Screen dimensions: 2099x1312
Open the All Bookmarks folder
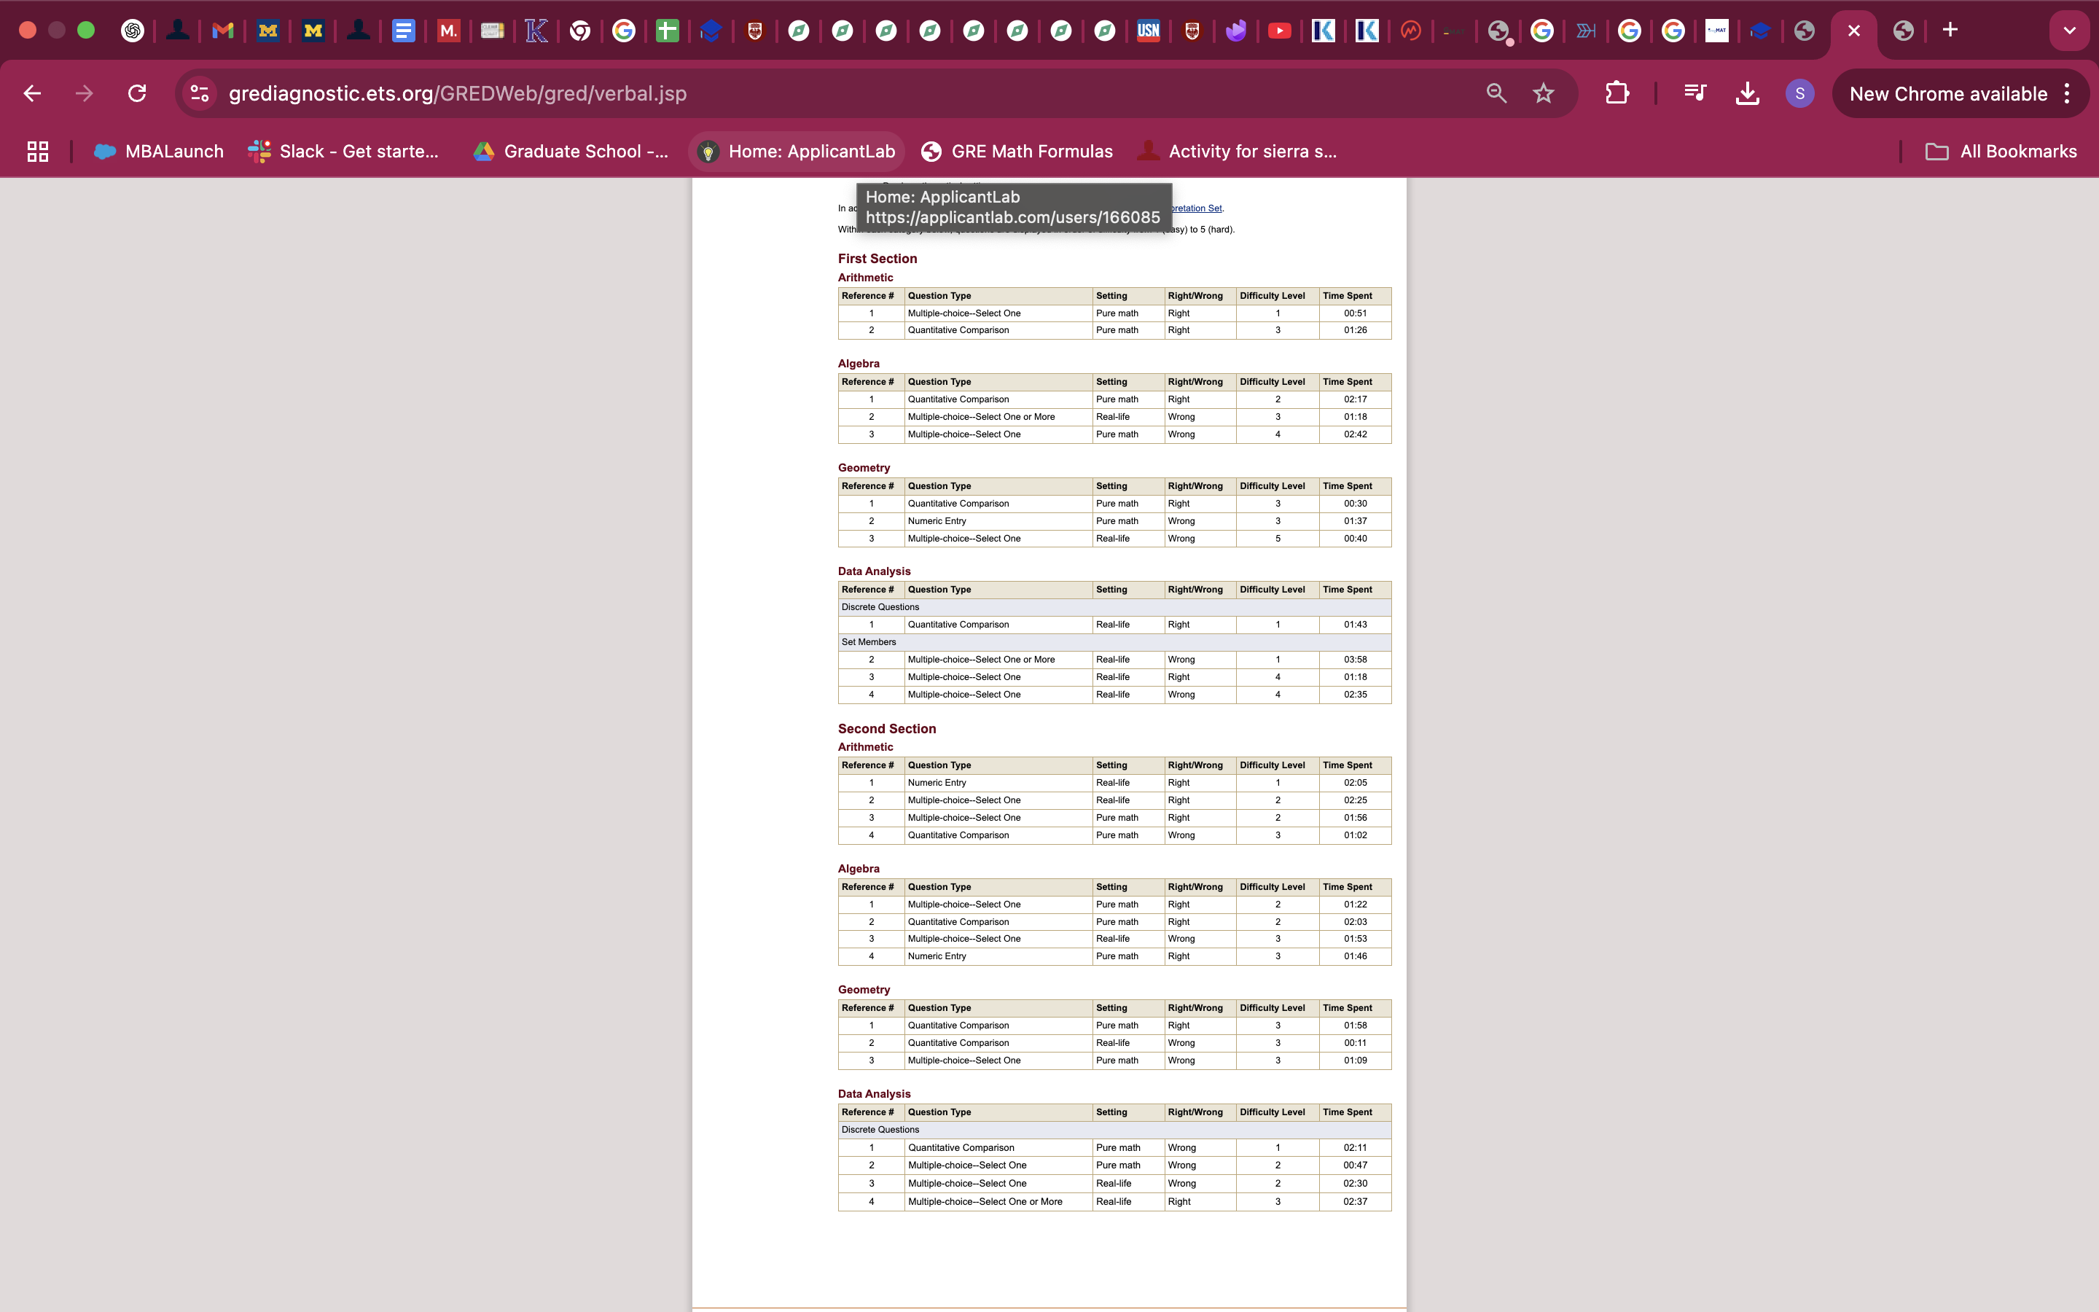point(2002,152)
